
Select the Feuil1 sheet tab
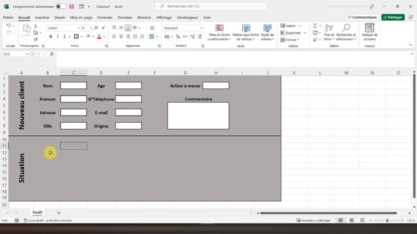(38, 213)
